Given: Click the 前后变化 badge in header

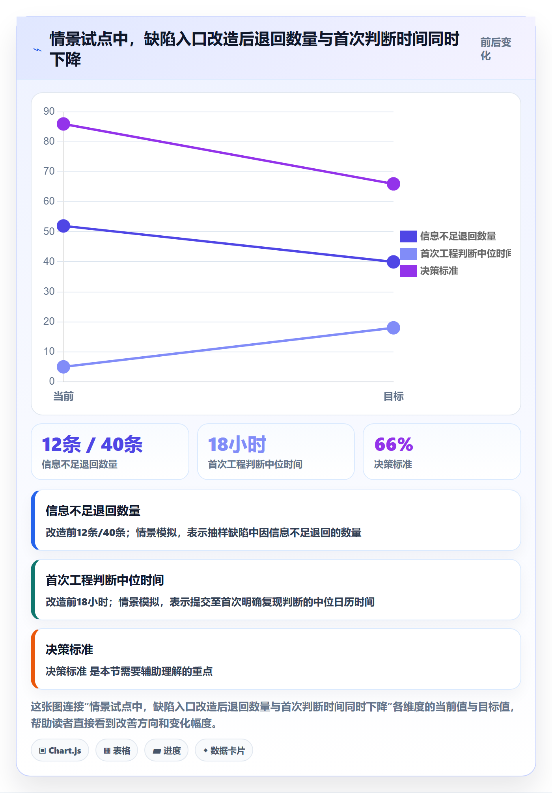Looking at the screenshot, I should pyautogui.click(x=496, y=49).
